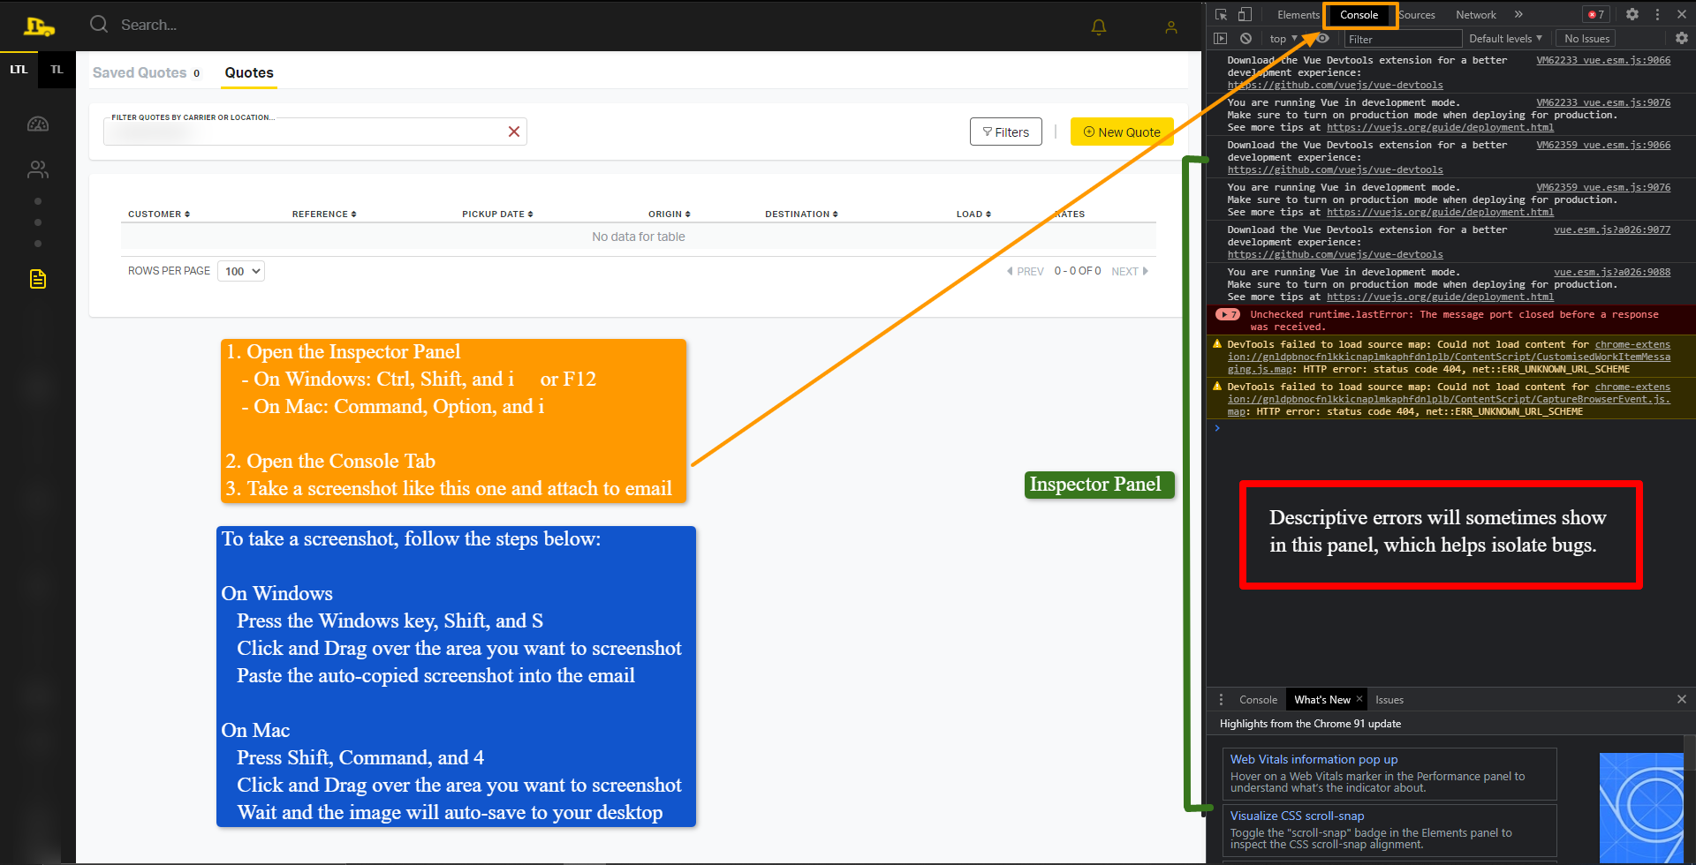The image size is (1696, 865).
Task: Open the top frame context dropdown
Action: (1282, 38)
